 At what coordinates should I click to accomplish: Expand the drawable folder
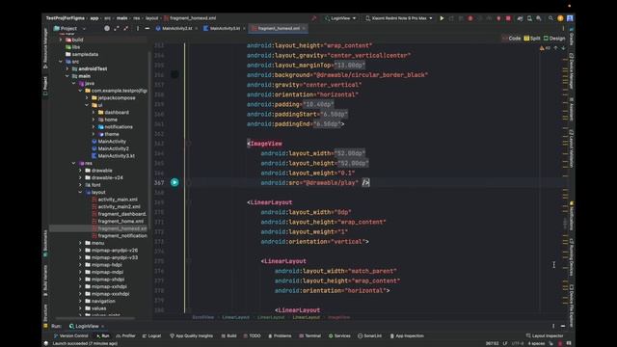coord(81,171)
